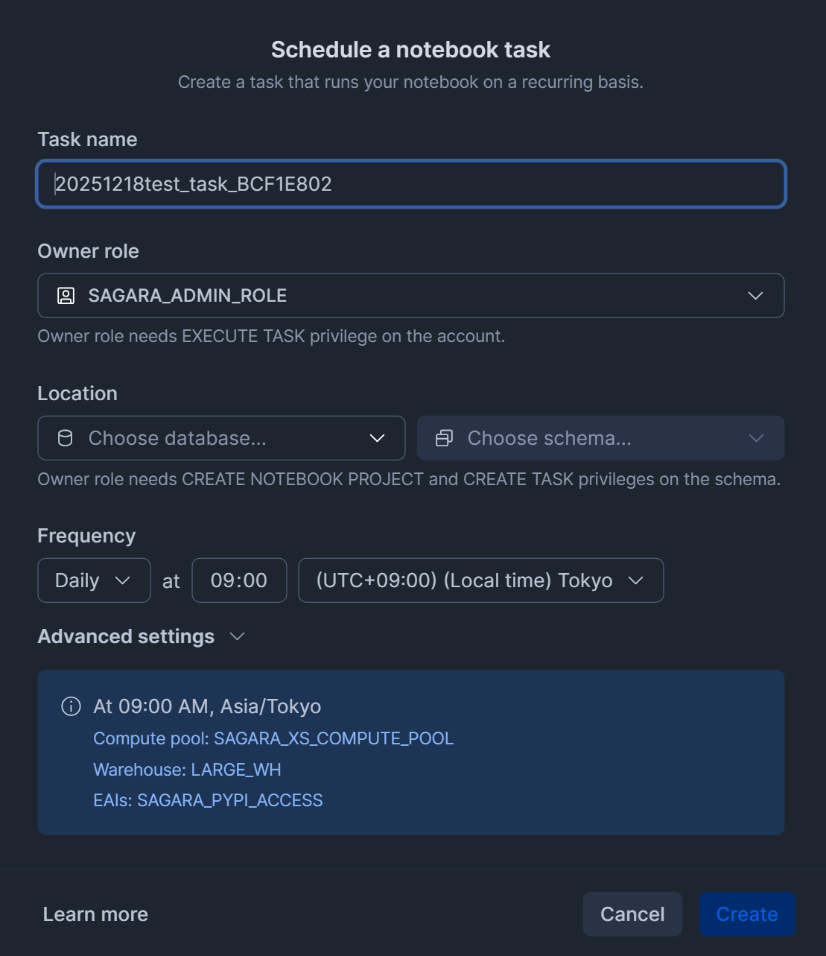Viewport: 826px width, 956px height.
Task: Open the Learn more link
Action: pos(95,914)
